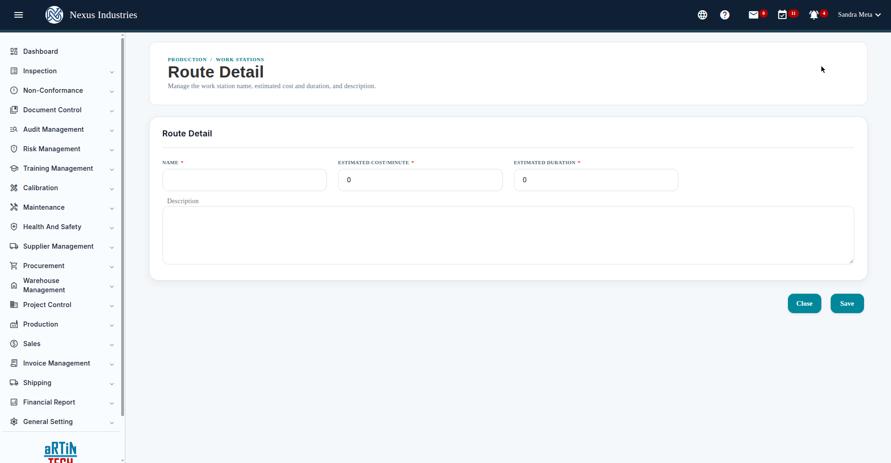The image size is (891, 463).
Task: Open the language globe icon
Action: pos(702,15)
